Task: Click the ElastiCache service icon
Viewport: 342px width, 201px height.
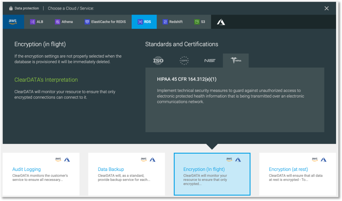Action: [87, 21]
